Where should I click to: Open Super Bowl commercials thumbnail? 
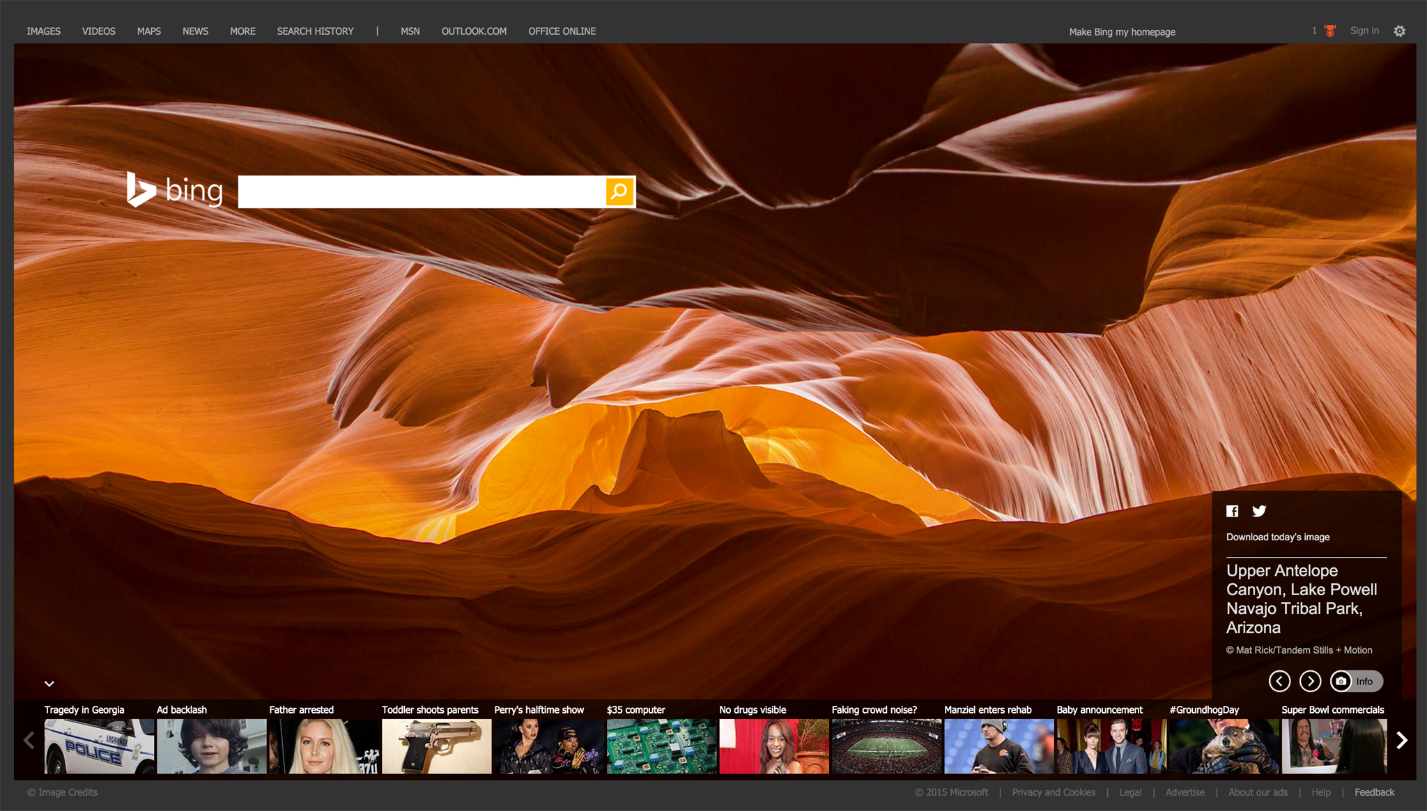pyautogui.click(x=1334, y=746)
